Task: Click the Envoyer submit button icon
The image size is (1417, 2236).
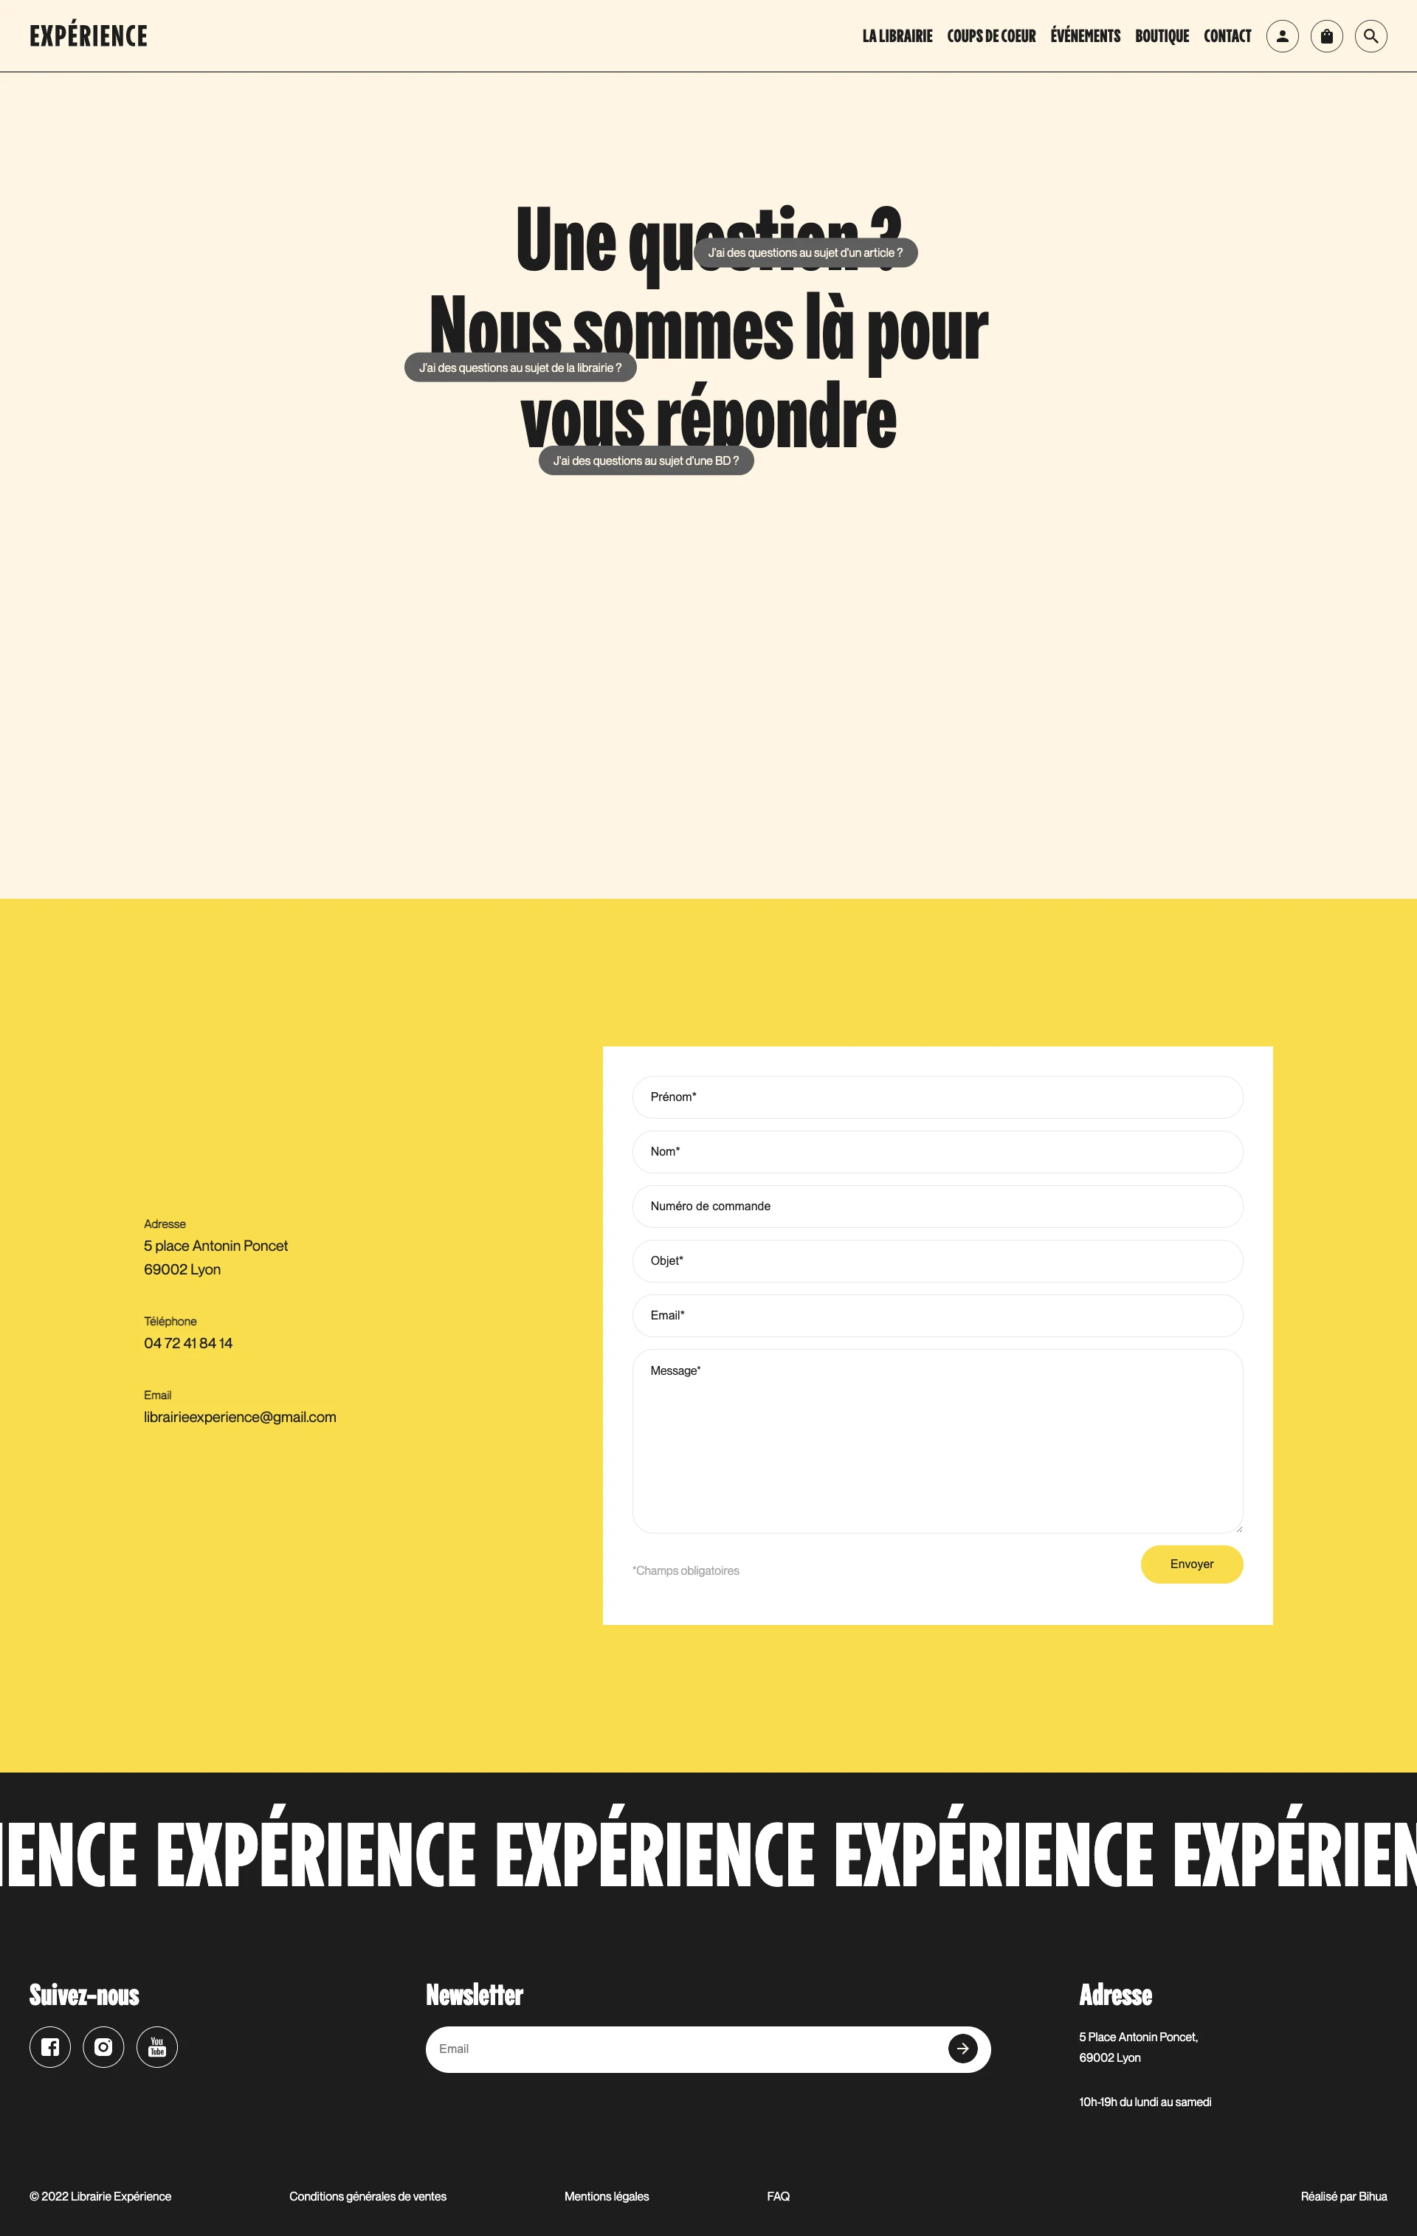Action: pyautogui.click(x=1192, y=1564)
